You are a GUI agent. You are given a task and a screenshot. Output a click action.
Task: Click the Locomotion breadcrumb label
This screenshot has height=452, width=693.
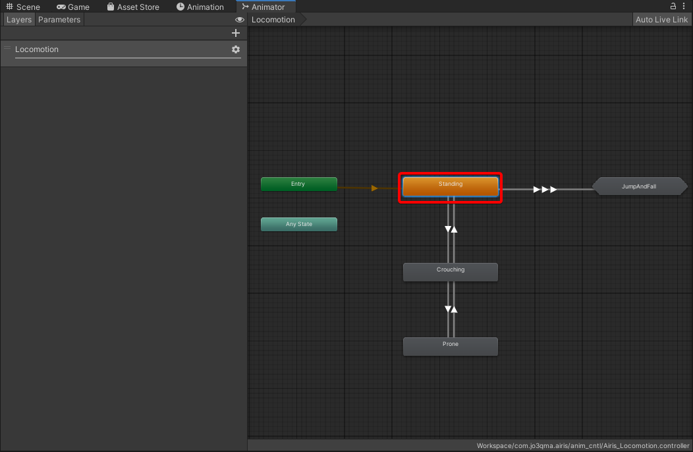pos(273,19)
